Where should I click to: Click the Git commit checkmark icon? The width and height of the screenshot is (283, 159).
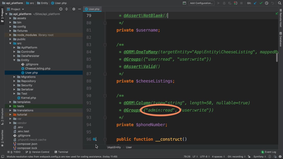coord(261,3)
